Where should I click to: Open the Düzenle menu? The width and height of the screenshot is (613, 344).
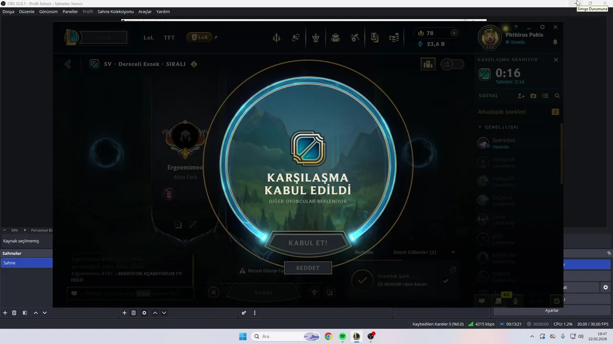[x=27, y=11]
